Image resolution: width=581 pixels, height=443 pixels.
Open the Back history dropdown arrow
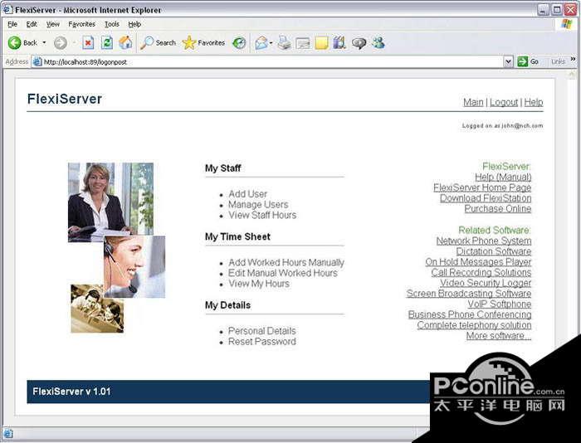tap(44, 43)
